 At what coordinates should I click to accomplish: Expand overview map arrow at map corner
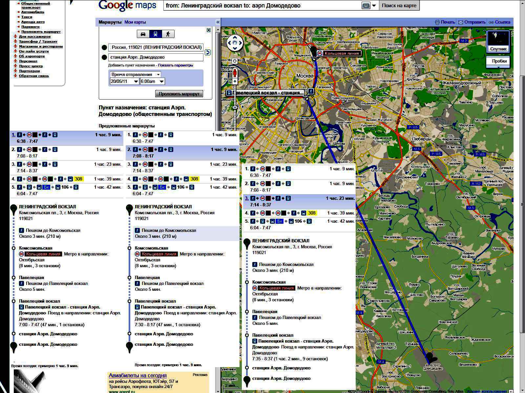[511, 391]
